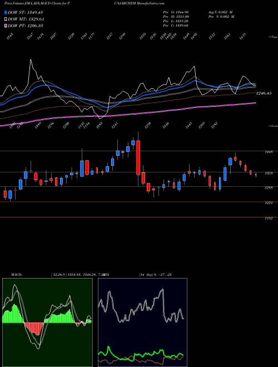This screenshot has width=278, height=367.
Task: Click the MACD (12,26,9) parameters text
Action: pos(77,275)
